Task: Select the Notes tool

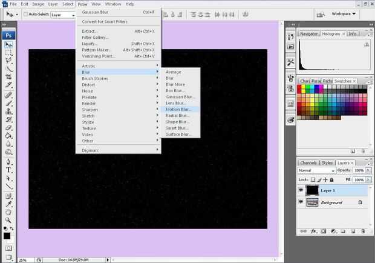Action: pyautogui.click(x=8, y=196)
